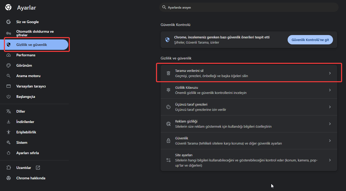Click Güvenlik Kontrolü'ne git button

pos(310,40)
